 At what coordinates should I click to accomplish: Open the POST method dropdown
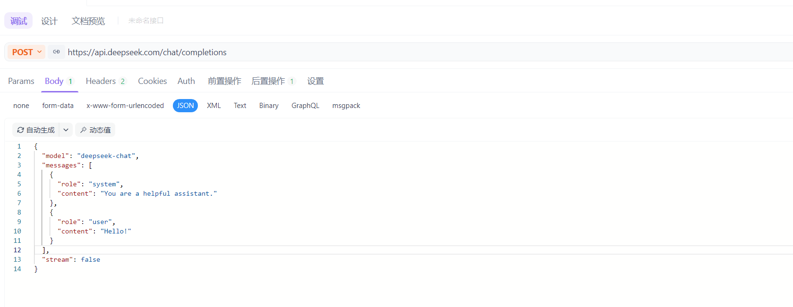26,52
